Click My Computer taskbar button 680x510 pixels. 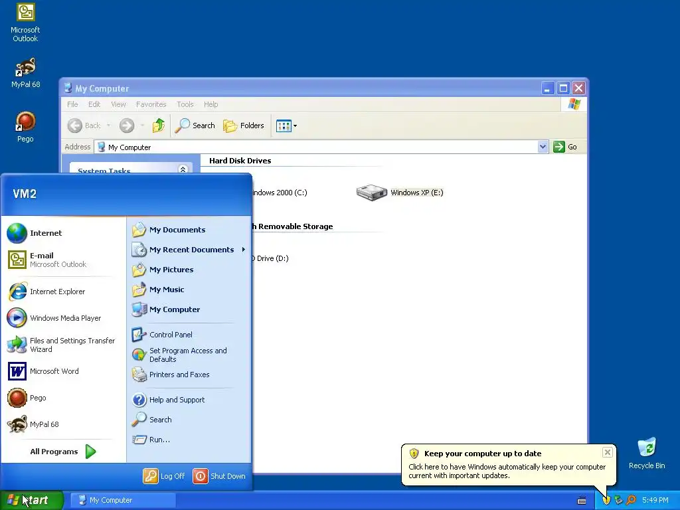[x=123, y=500]
